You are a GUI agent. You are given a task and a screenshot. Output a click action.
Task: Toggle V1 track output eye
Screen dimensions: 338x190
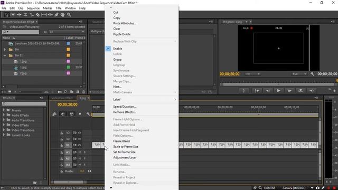(x=80, y=145)
